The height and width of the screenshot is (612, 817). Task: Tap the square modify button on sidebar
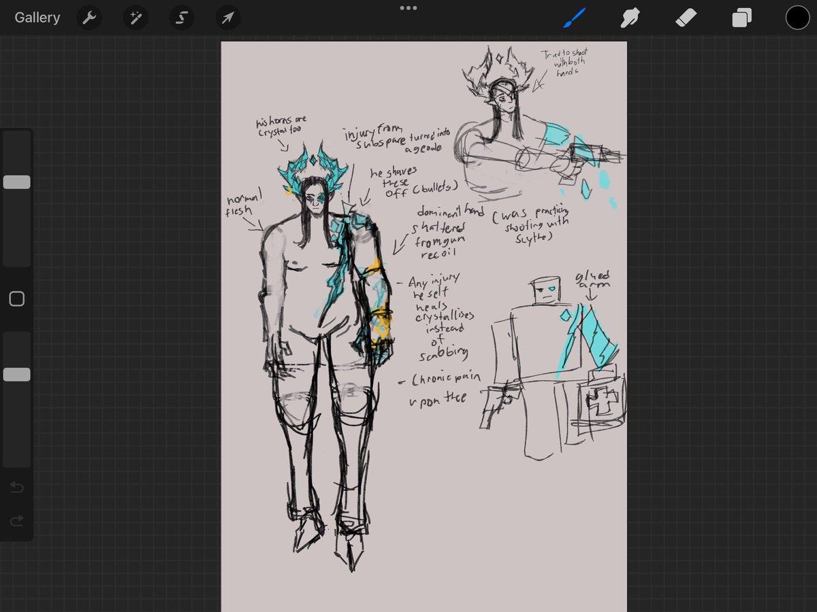pos(16,299)
